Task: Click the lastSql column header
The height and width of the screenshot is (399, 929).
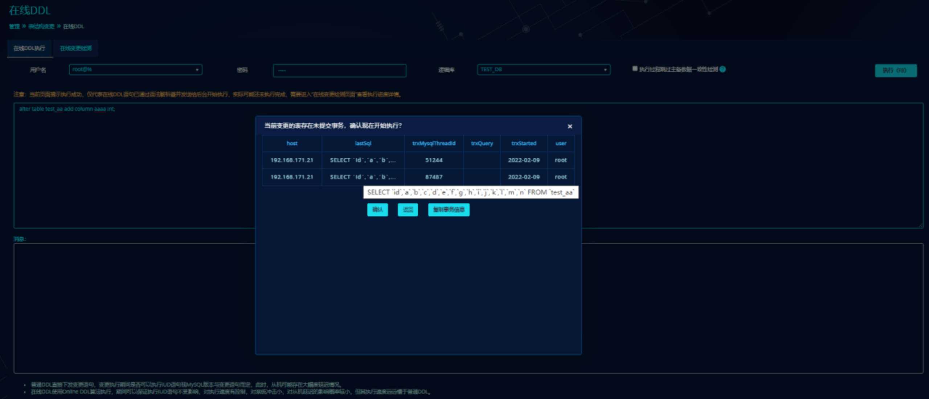Action: [363, 143]
